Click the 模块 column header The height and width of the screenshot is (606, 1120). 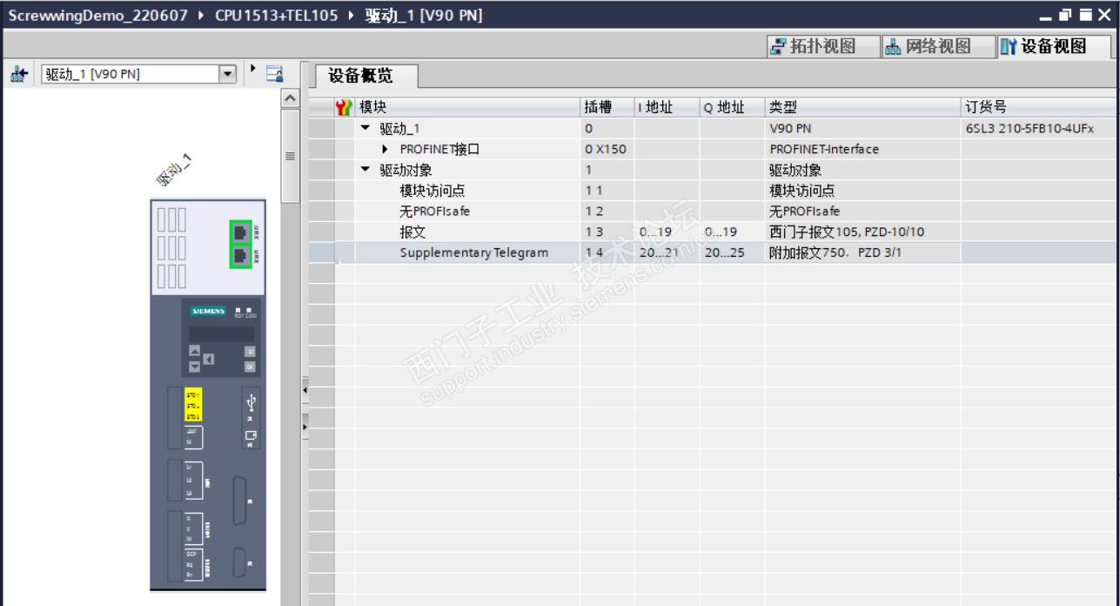468,107
